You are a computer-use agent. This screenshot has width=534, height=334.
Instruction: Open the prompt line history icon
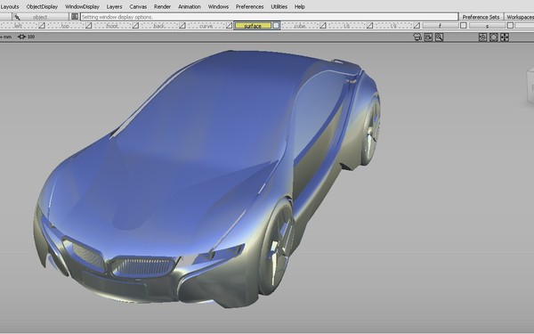click(x=75, y=16)
